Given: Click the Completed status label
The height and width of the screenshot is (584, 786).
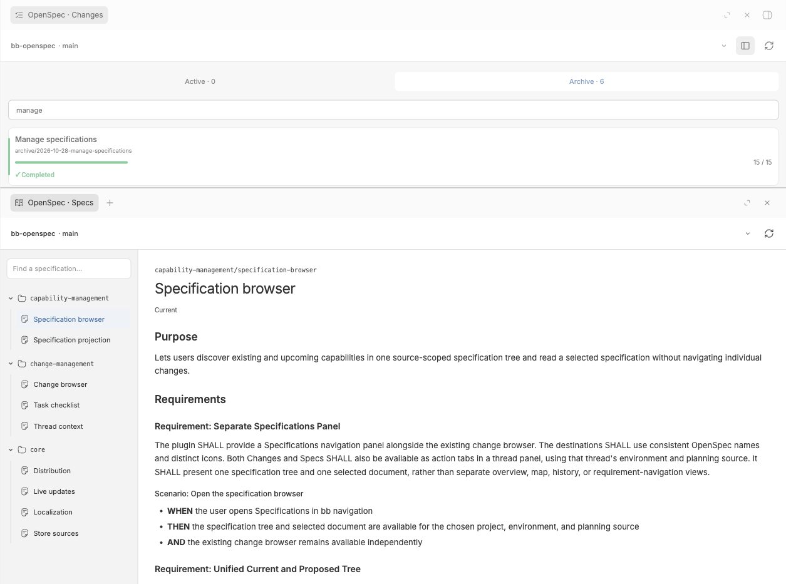Looking at the screenshot, I should tap(34, 175).
